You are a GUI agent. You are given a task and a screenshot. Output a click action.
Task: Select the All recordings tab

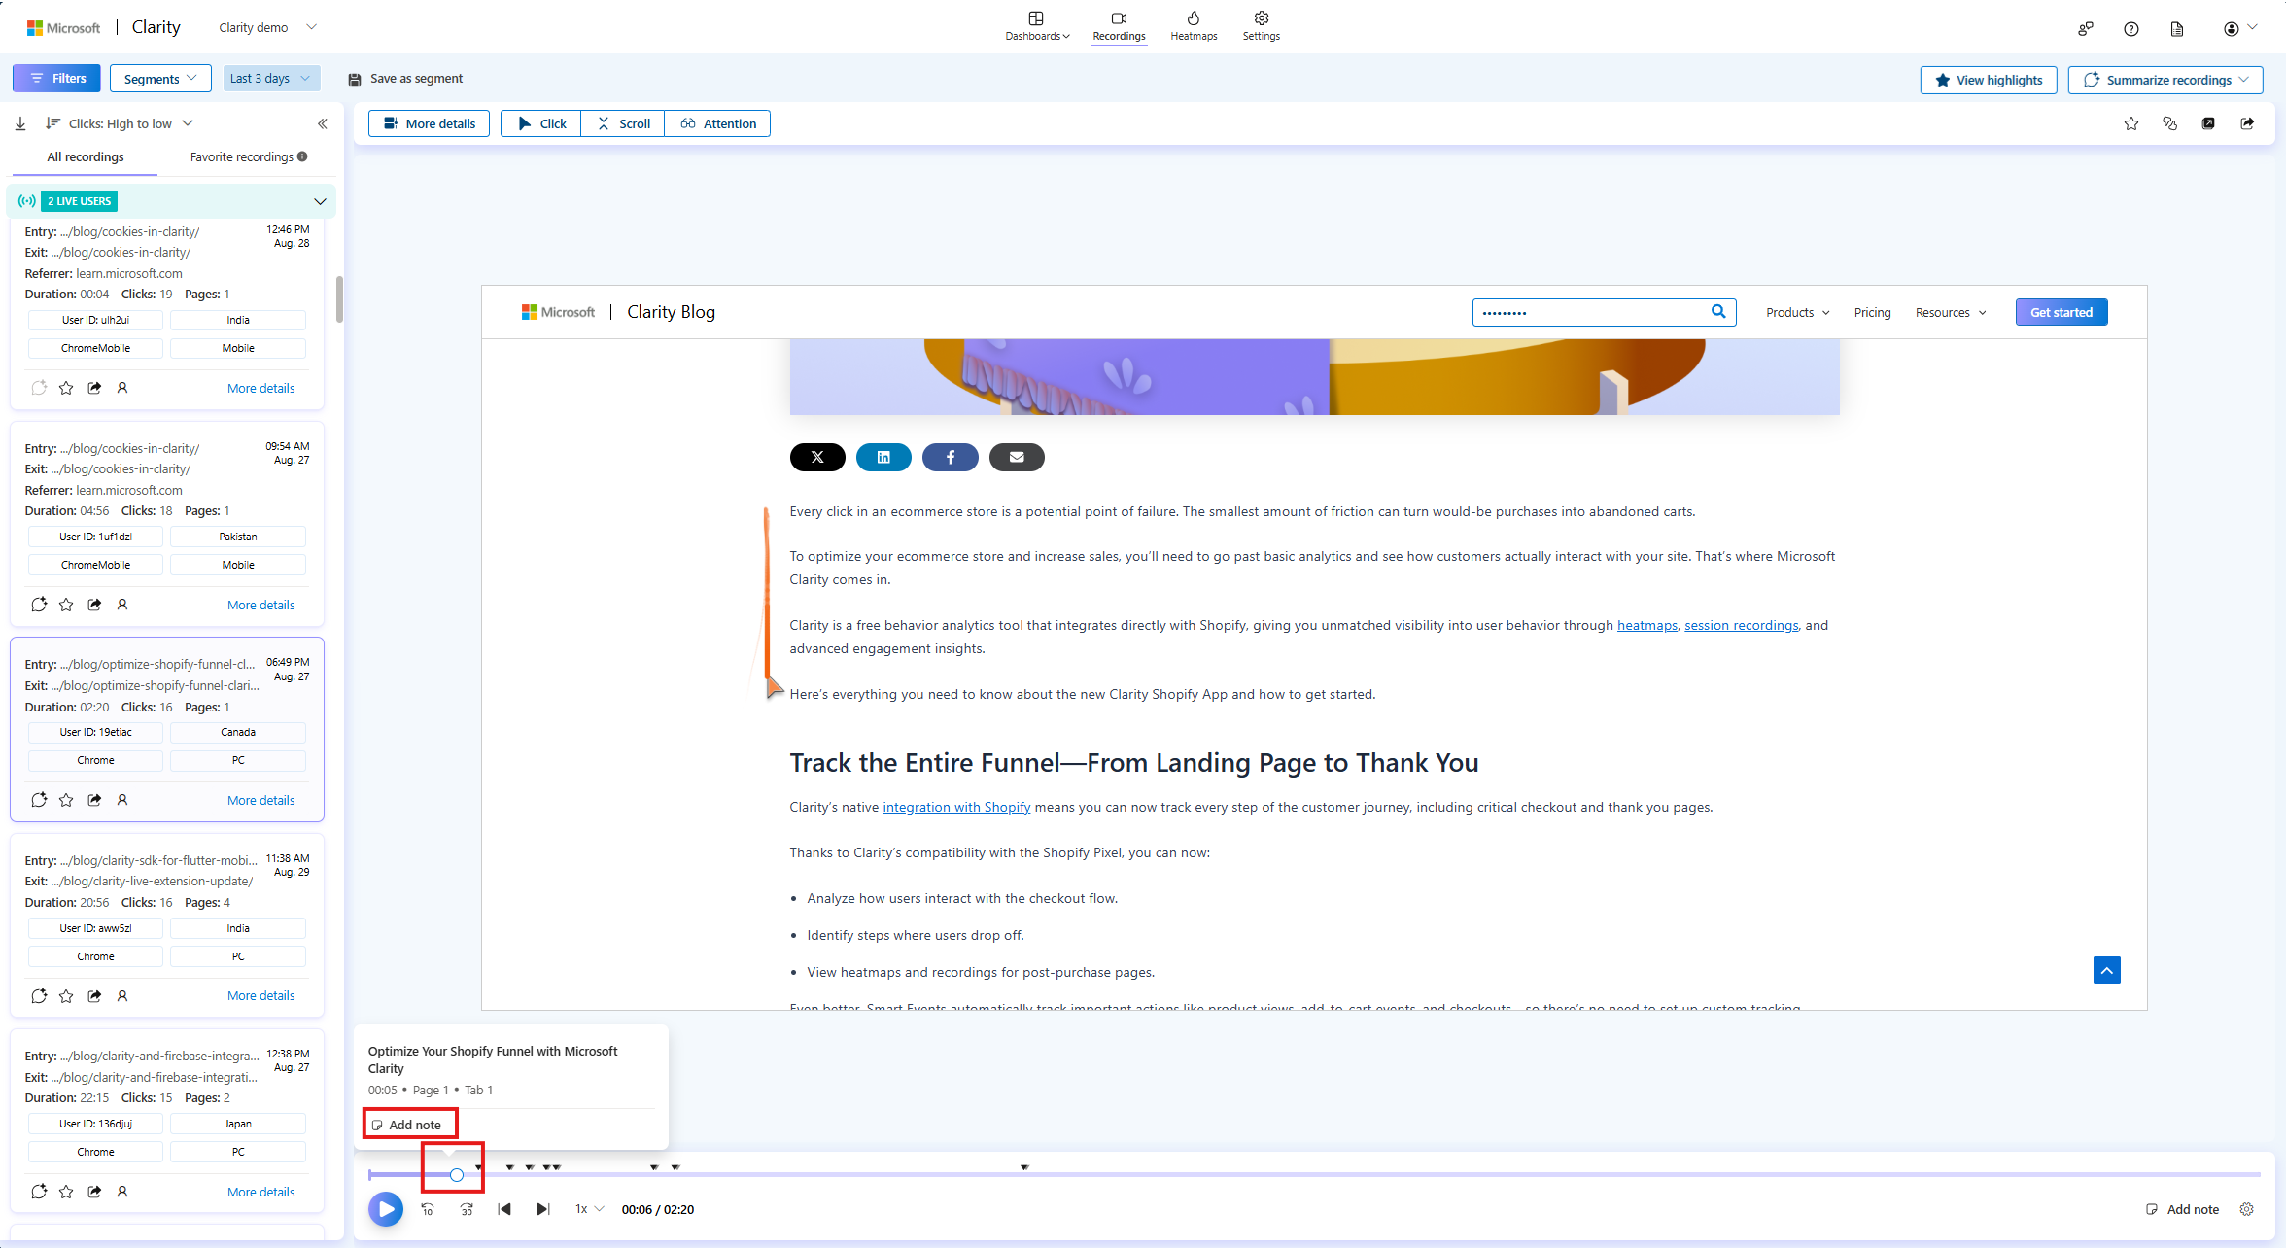click(x=86, y=157)
